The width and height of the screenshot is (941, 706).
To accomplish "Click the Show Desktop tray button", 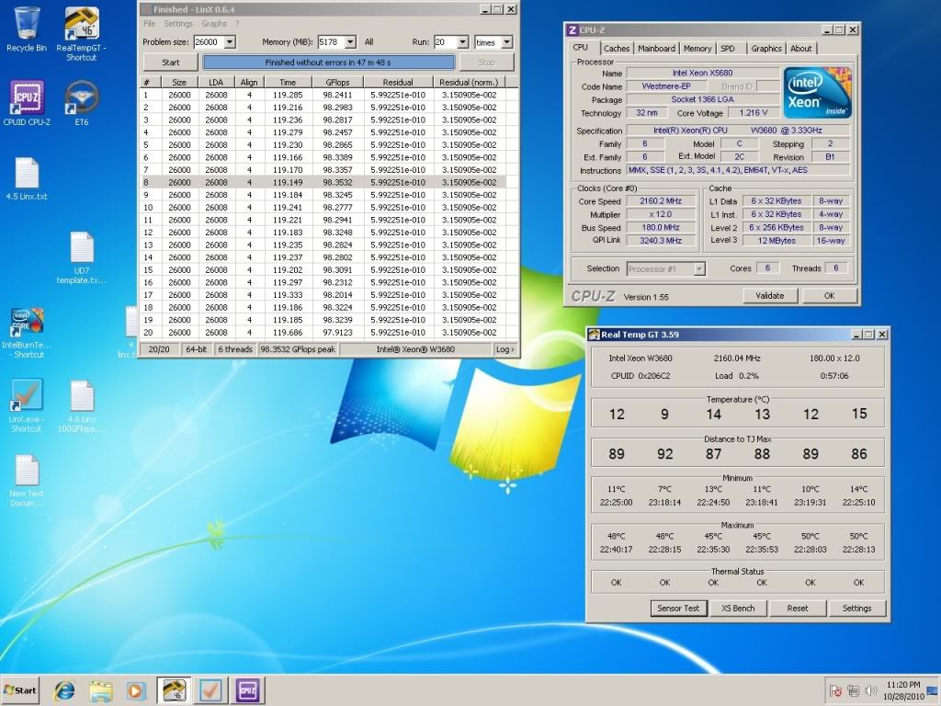I will (933, 690).
